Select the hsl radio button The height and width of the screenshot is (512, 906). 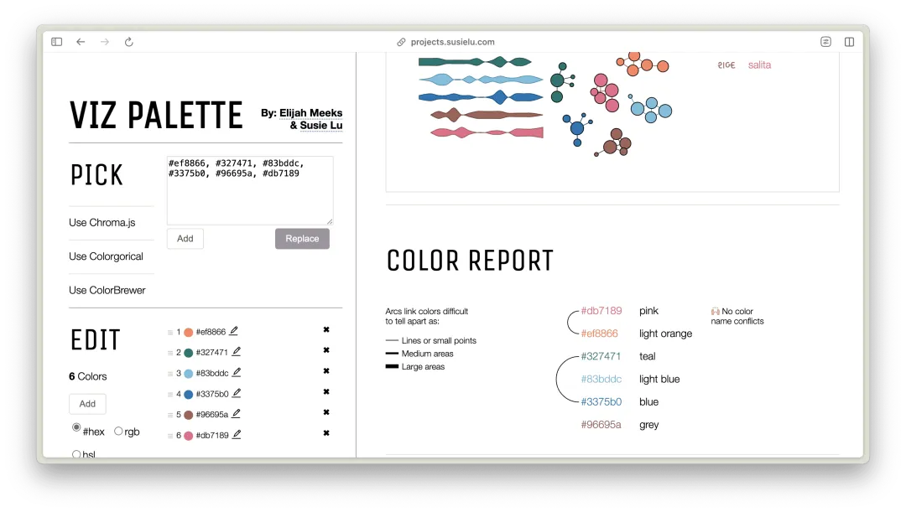[x=76, y=454]
